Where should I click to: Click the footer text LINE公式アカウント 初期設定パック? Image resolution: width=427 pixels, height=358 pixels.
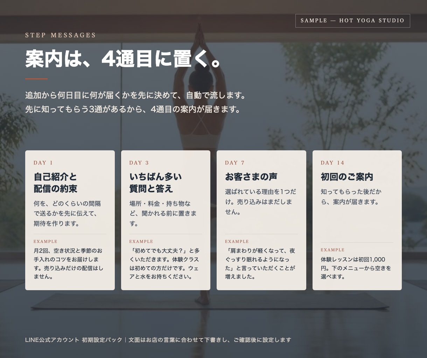[x=73, y=340]
